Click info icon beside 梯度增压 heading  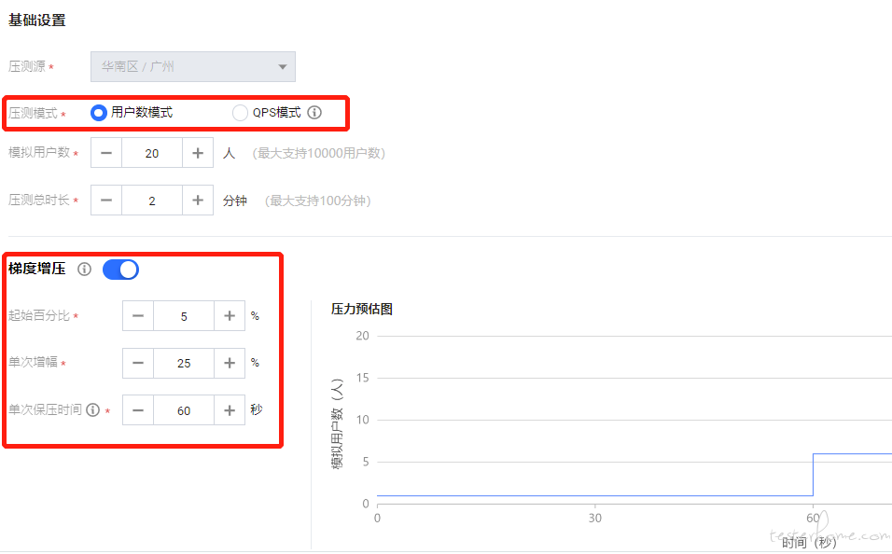84,269
